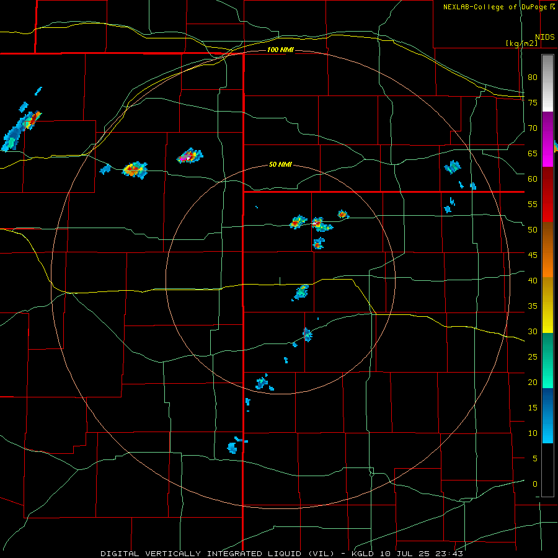Pick the yellow segment of the color bar
Viewport: 558px width, 558px height.
tap(547, 305)
